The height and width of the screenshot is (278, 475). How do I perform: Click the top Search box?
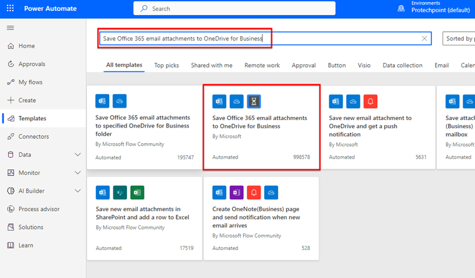click(x=234, y=9)
